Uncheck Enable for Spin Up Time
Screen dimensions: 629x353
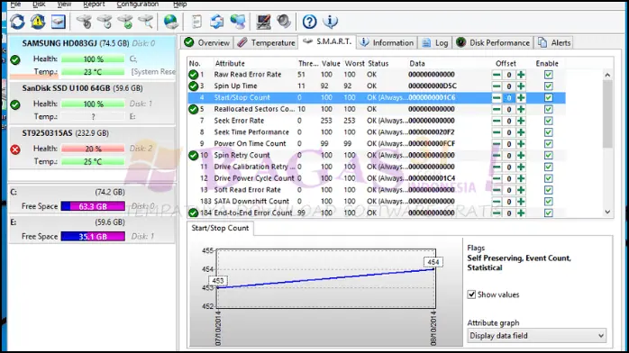[549, 86]
